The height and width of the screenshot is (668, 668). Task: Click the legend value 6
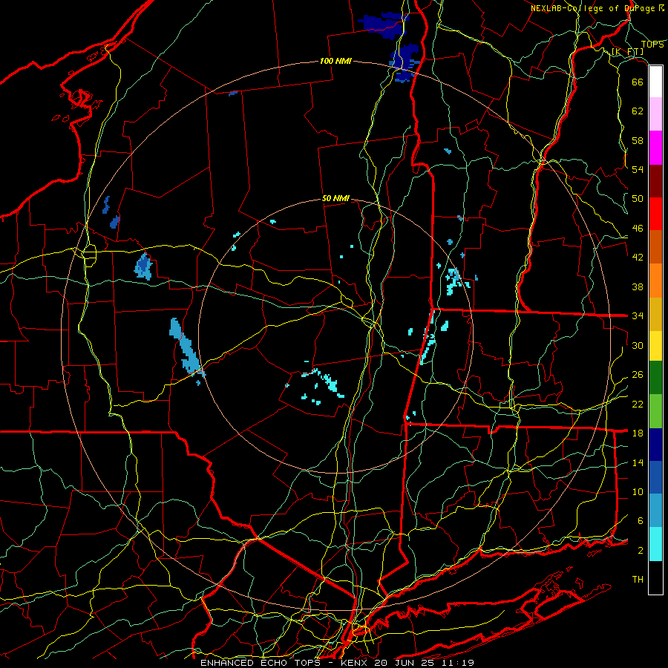pos(640,521)
